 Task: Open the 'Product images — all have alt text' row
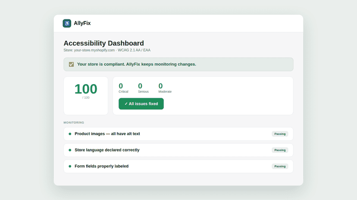tap(178, 134)
